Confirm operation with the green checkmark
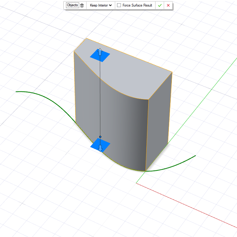Image resolution: width=237 pixels, height=237 pixels. (160, 6)
